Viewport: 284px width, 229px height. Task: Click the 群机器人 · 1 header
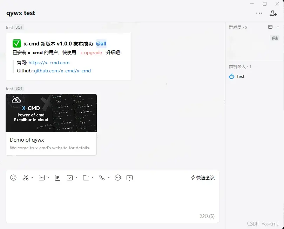tap(240, 67)
